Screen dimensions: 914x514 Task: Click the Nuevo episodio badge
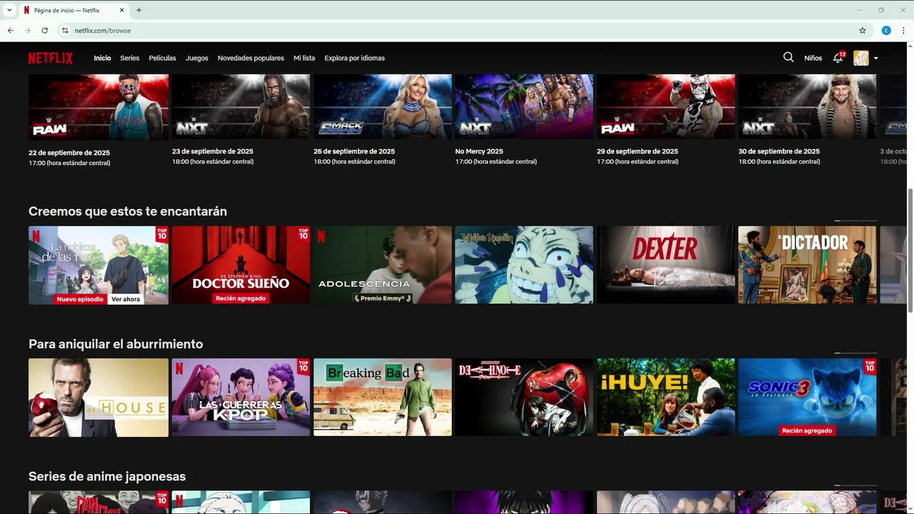[81, 299]
